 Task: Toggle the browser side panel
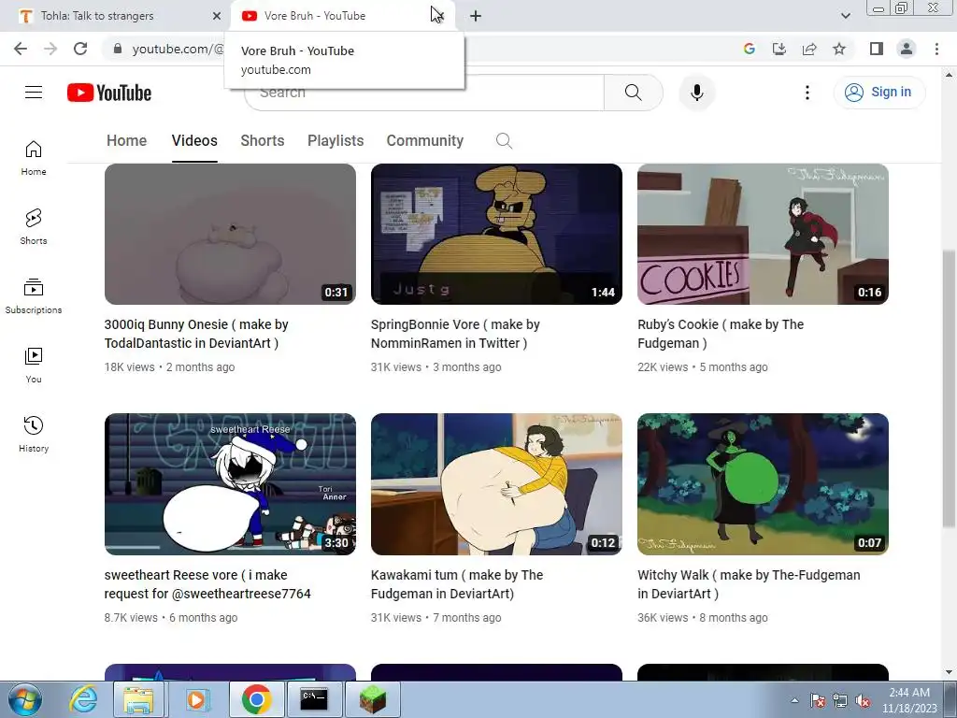pos(877,49)
